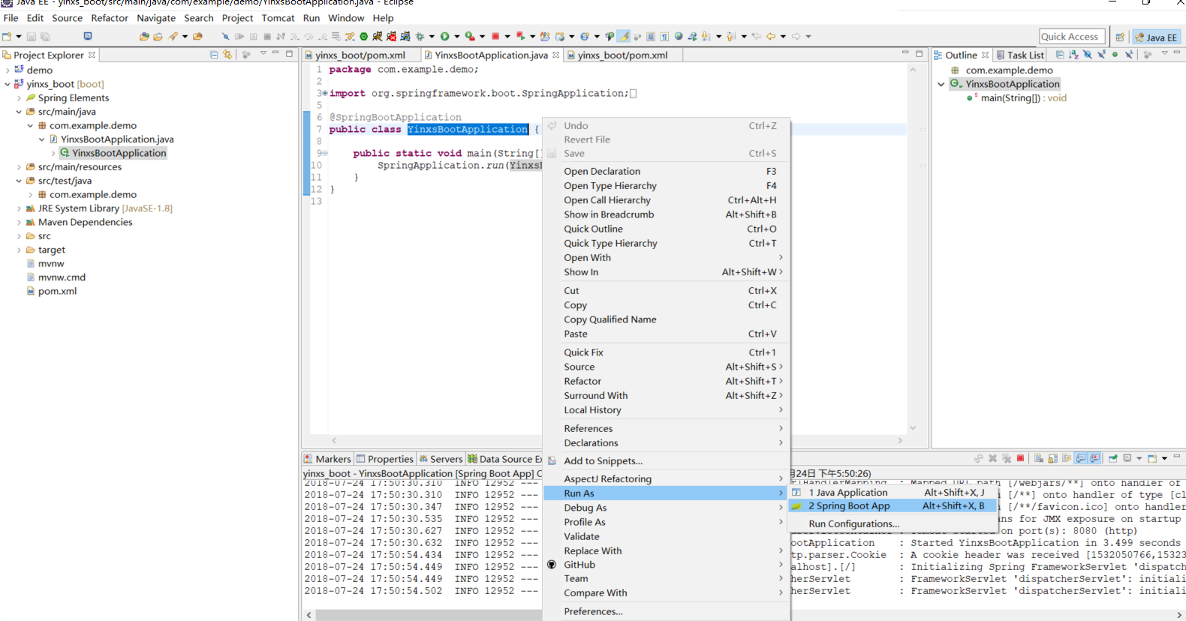Click the Save toolbar icon
The image size is (1186, 621).
[x=31, y=36]
